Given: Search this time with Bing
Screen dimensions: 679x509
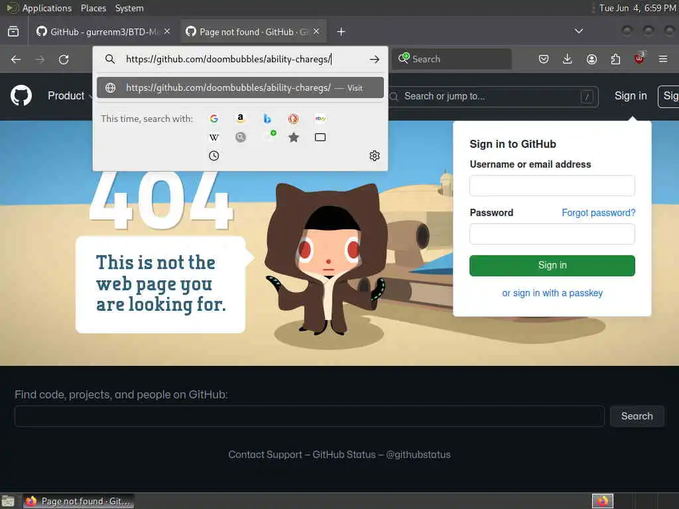Looking at the screenshot, I should click(267, 119).
